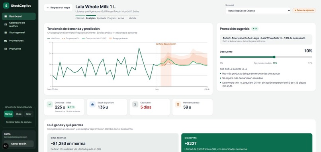Open Dashboard via its sidebar icon
This screenshot has width=321, height=152.
tap(6, 16)
